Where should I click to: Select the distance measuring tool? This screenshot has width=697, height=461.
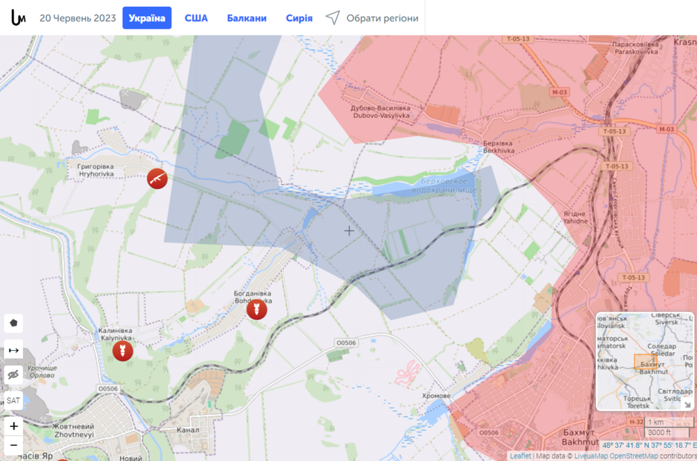[13, 349]
